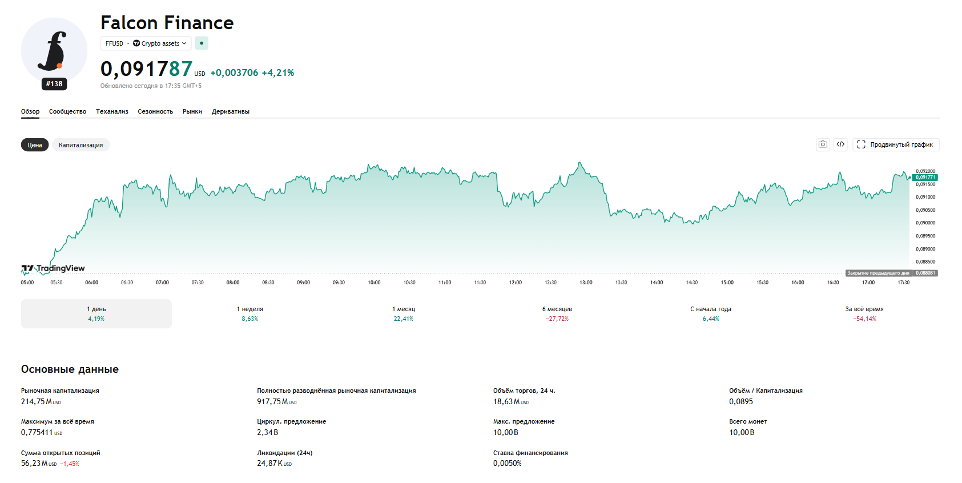Select the 1 неделя period
Viewport: 962px width, 483px height.
click(250, 313)
